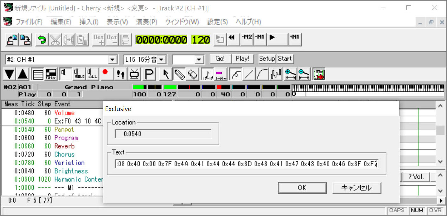The height and width of the screenshot is (216, 447).
Task: Click the footsteps step-record icon
Action: 121,74
